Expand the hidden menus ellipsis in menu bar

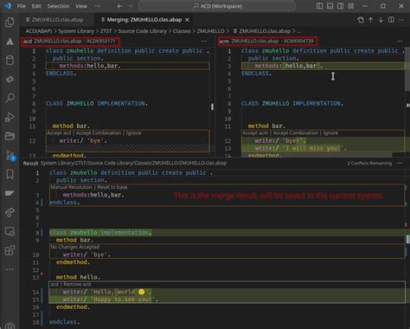[x=98, y=6]
